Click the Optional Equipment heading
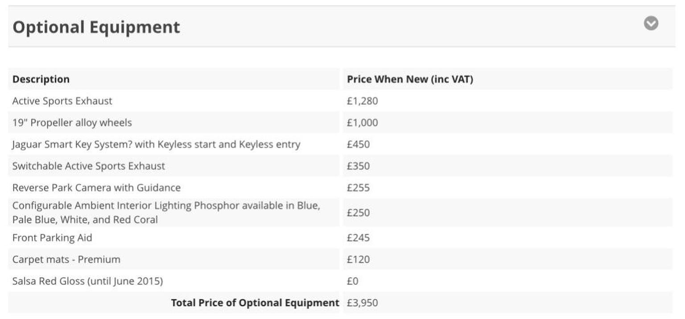685x319 pixels. 96,27
